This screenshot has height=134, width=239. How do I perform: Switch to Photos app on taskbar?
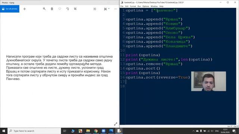[x=111, y=131]
